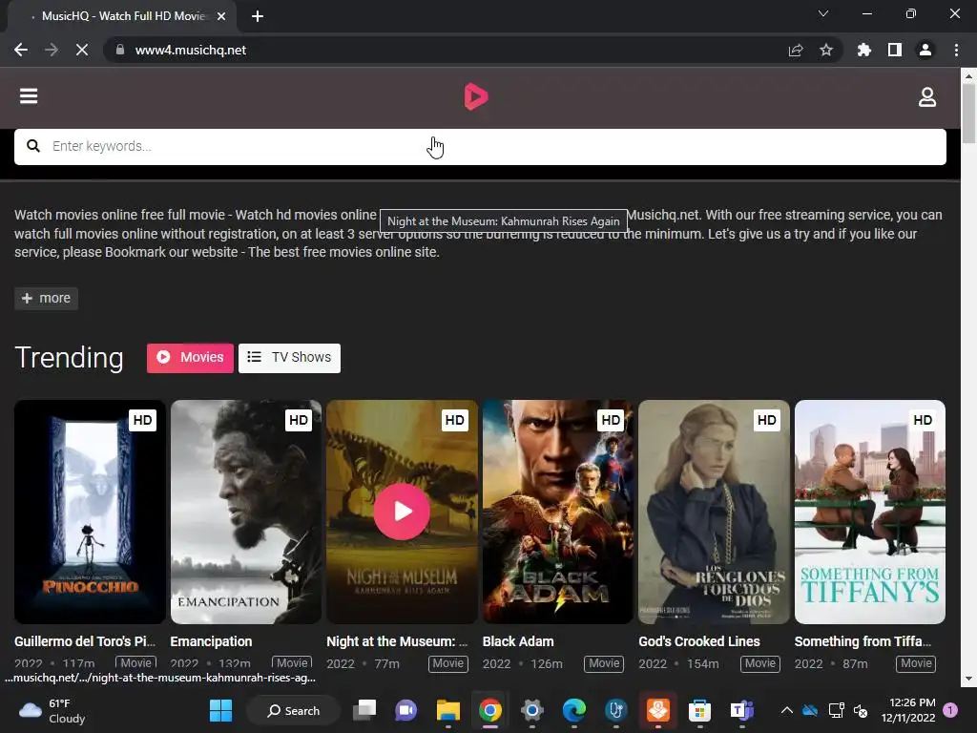
Task: Focus the Enter keywords search field
Action: (x=480, y=146)
